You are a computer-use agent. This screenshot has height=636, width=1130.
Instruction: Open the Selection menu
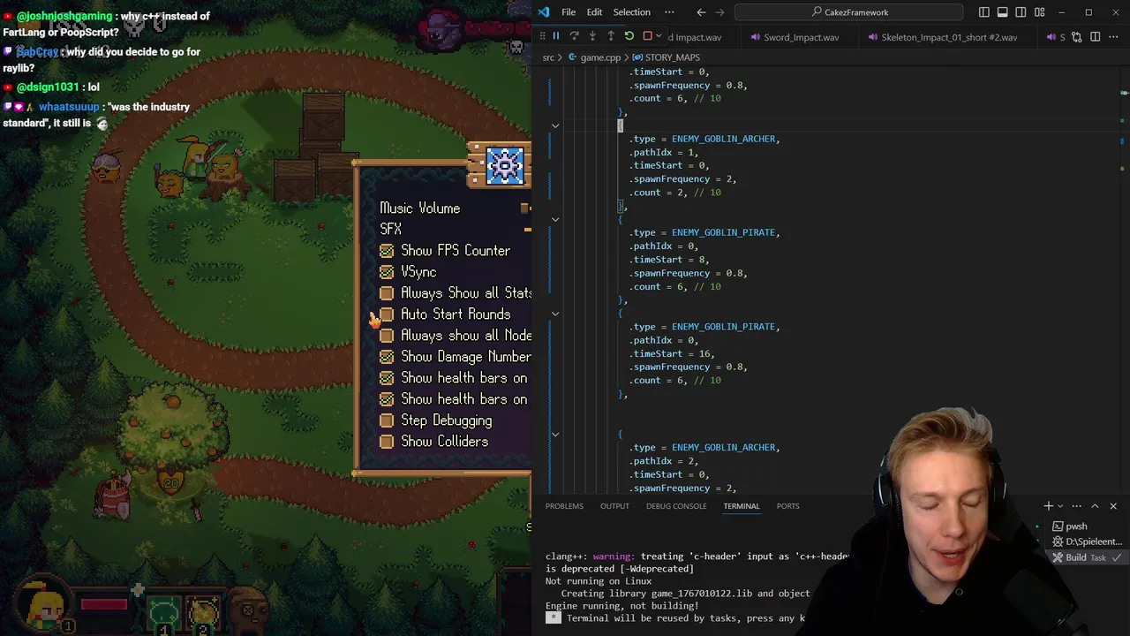click(x=631, y=12)
